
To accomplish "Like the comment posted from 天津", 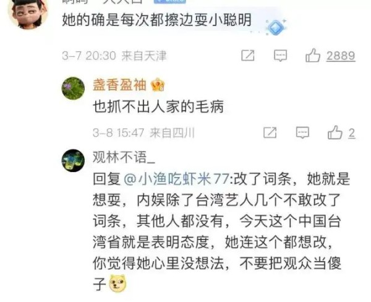I will (x=313, y=56).
